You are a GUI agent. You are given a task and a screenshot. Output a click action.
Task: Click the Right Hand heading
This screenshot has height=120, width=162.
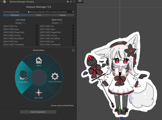point(57,20)
